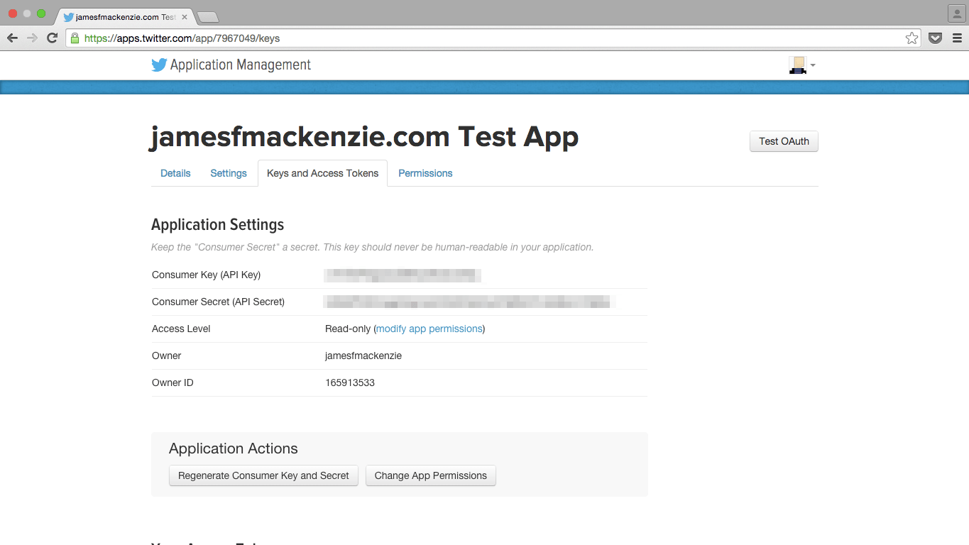Open the Chrome user profile icon
This screenshot has height=545, width=969.
(x=956, y=13)
